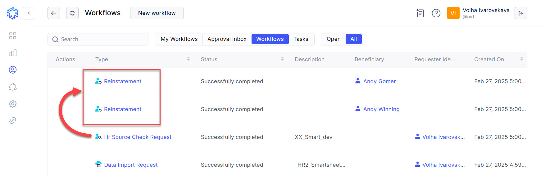
Task: Sort by the Created On column arrows
Action: point(522,59)
